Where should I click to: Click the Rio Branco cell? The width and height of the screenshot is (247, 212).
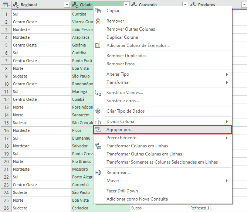tap(82, 161)
